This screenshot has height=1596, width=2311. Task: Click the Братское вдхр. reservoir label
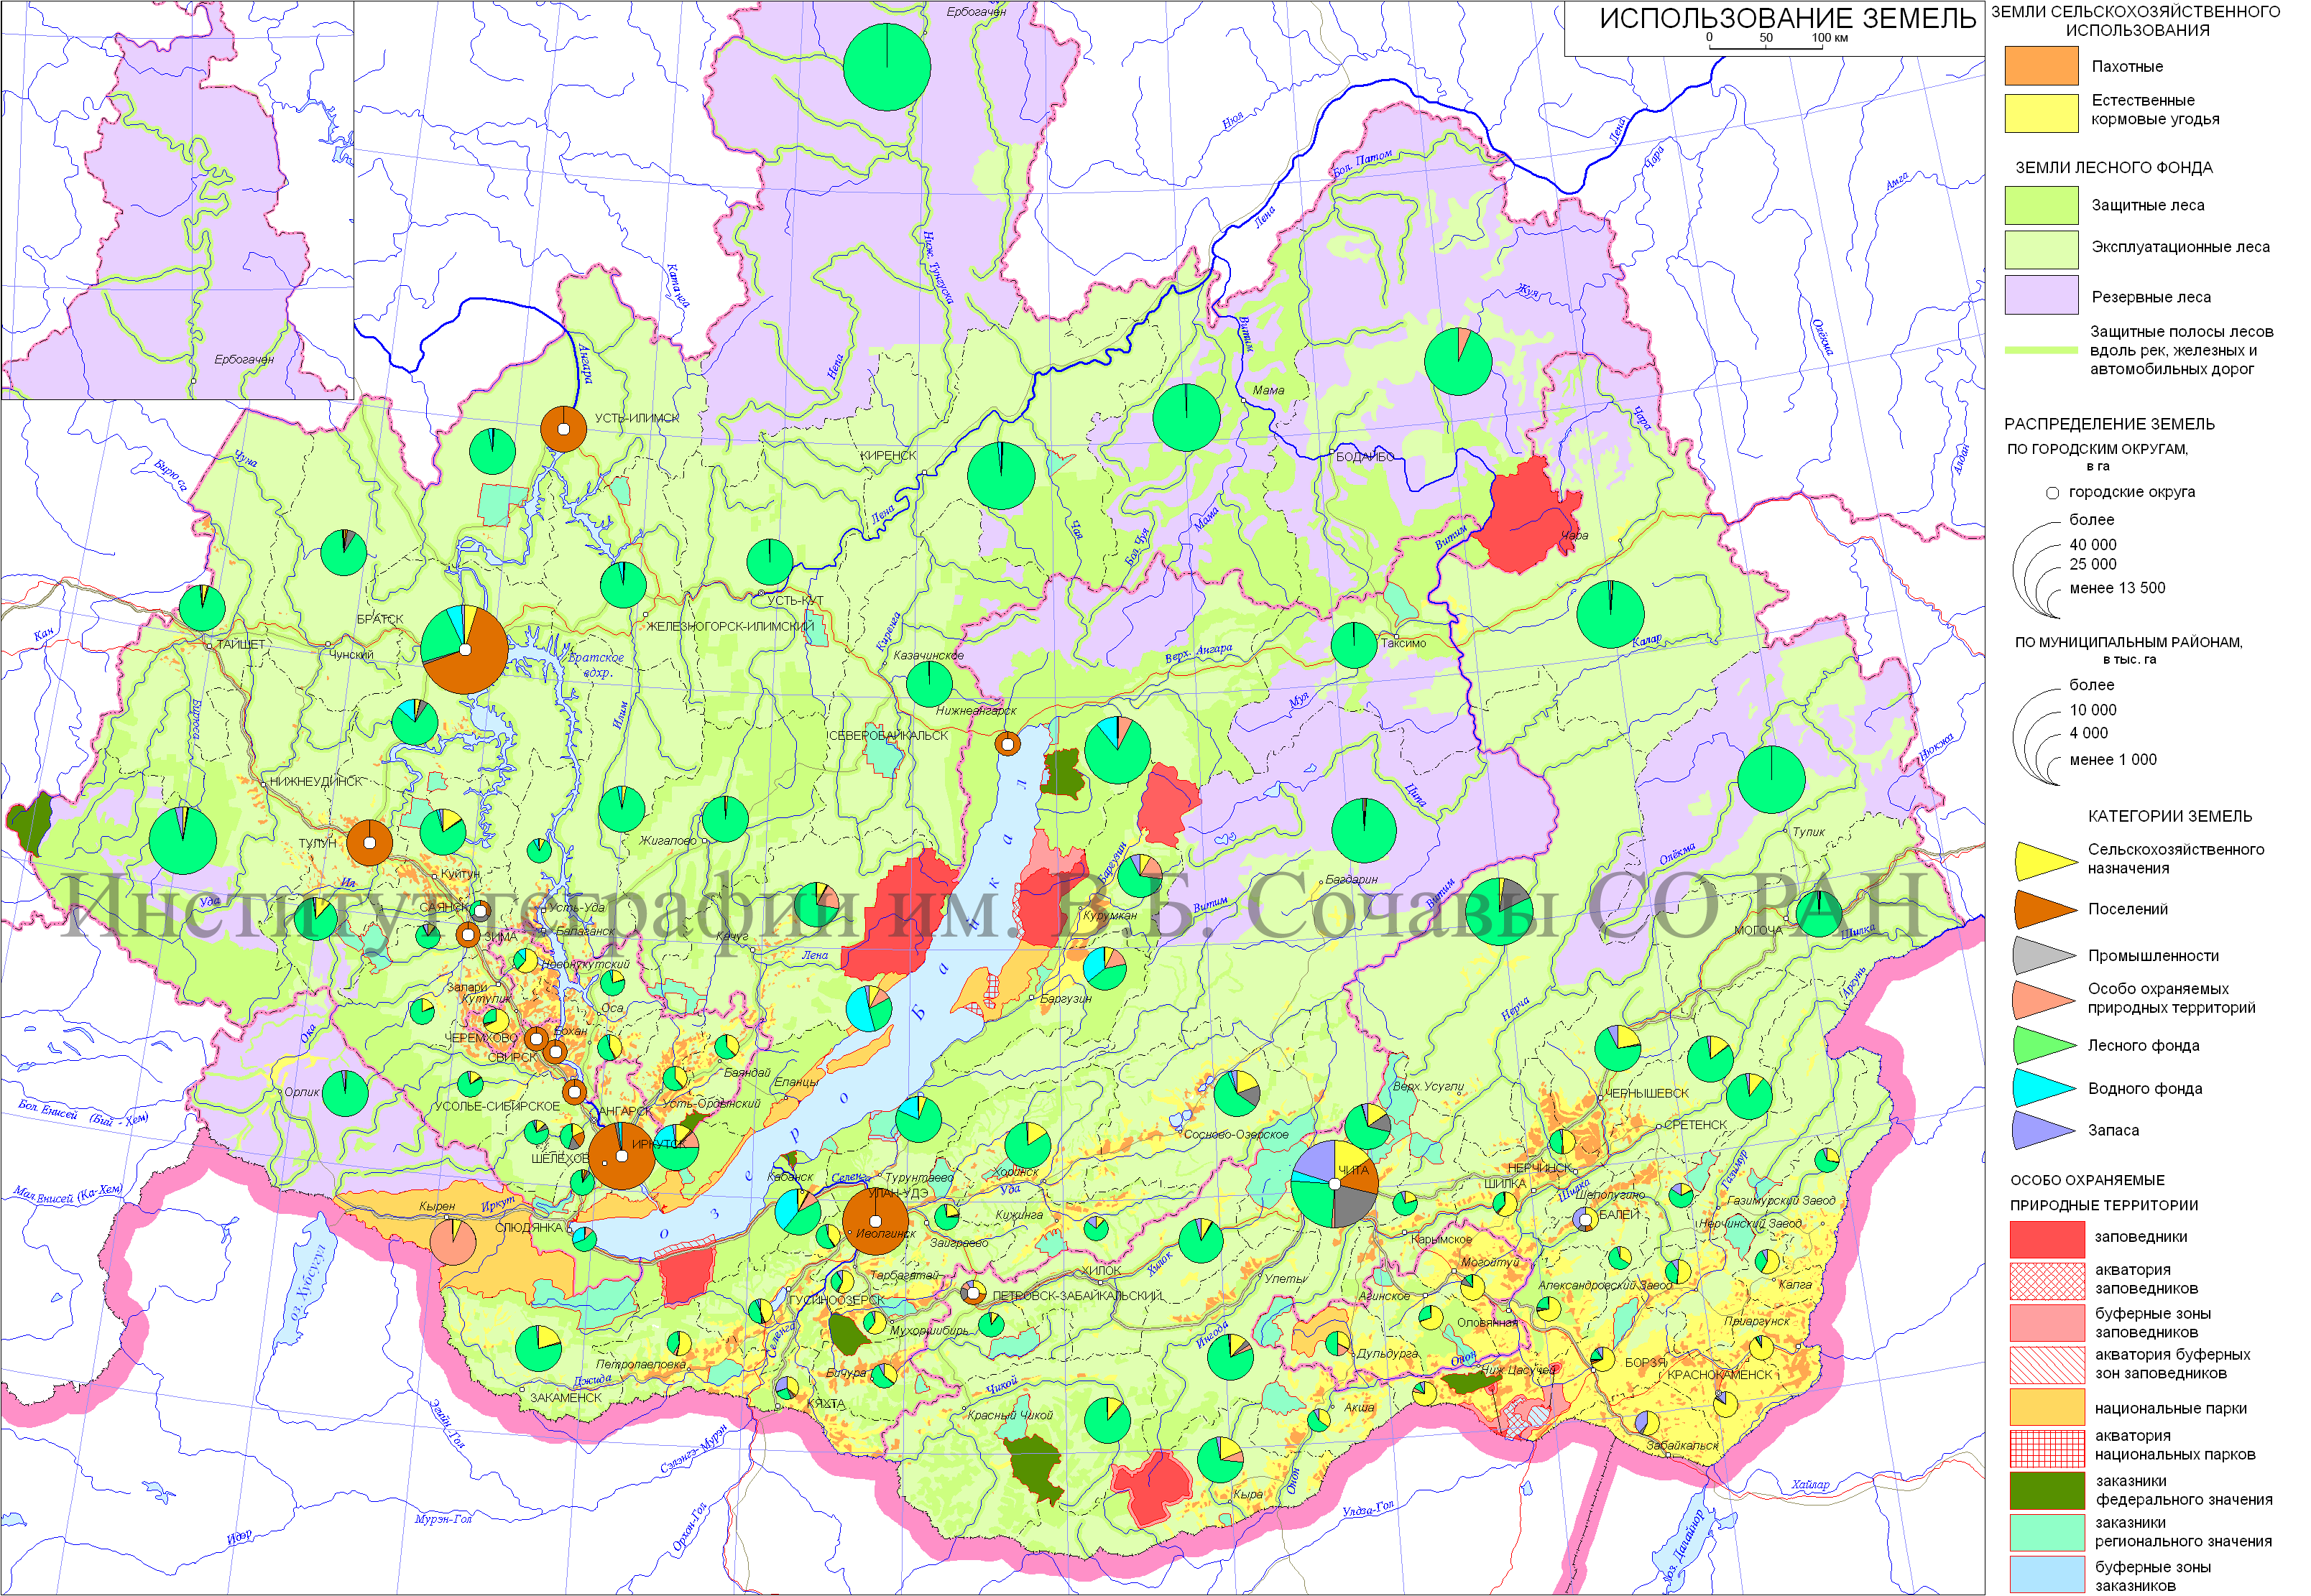[x=596, y=665]
